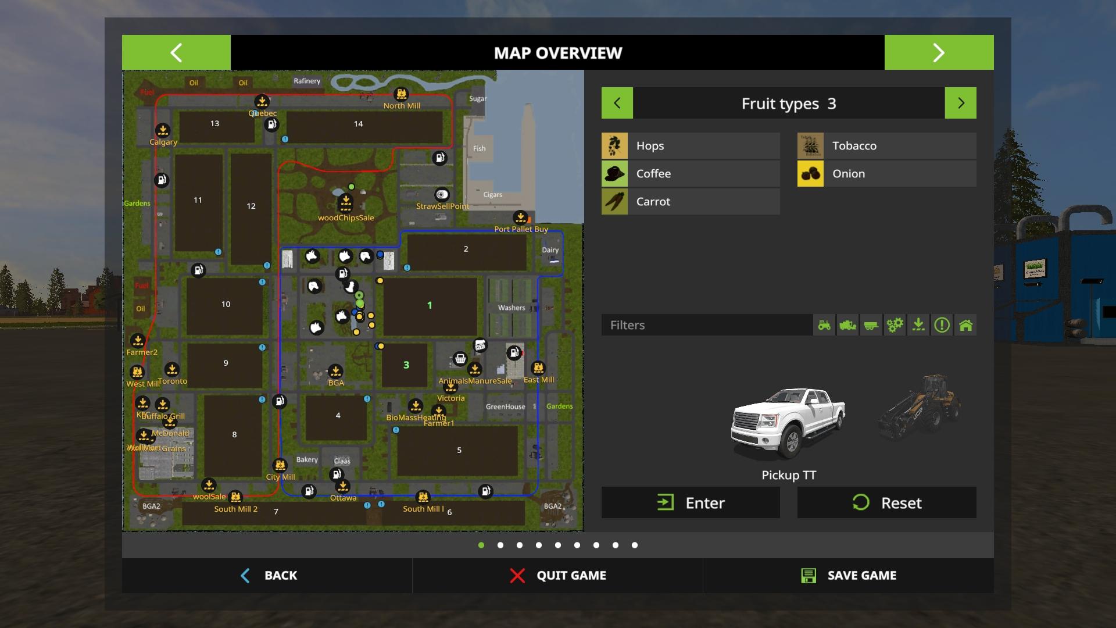Screen dimensions: 1116x628
Task: Toggle the tractor vehicles map filter
Action: 824,325
